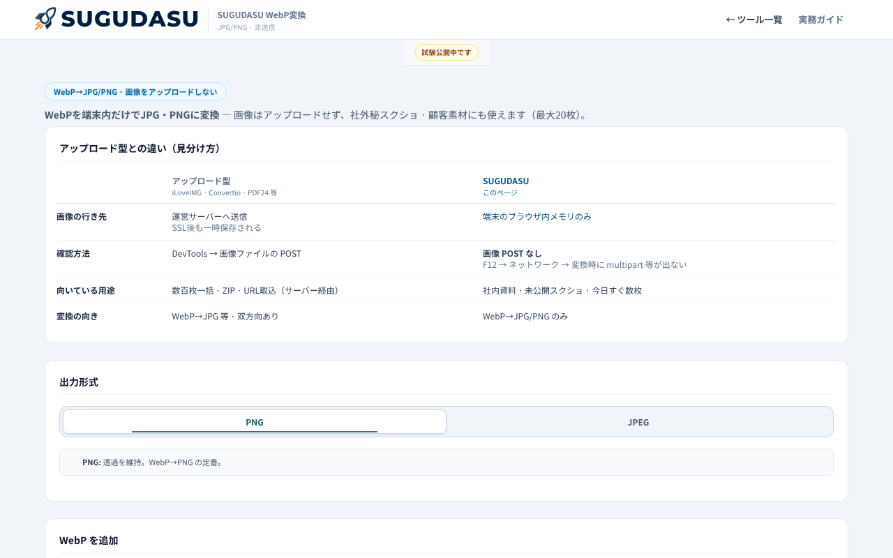The height and width of the screenshot is (558, 893).
Task: Click the 出力形式 section heading
Action: point(79,382)
